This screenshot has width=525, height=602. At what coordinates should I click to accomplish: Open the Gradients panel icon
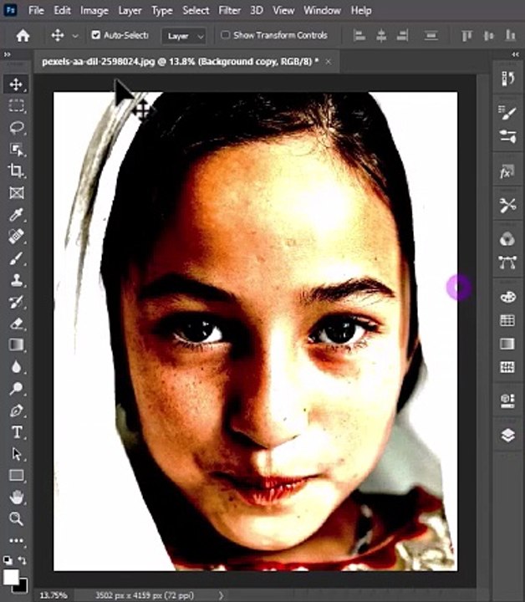507,344
